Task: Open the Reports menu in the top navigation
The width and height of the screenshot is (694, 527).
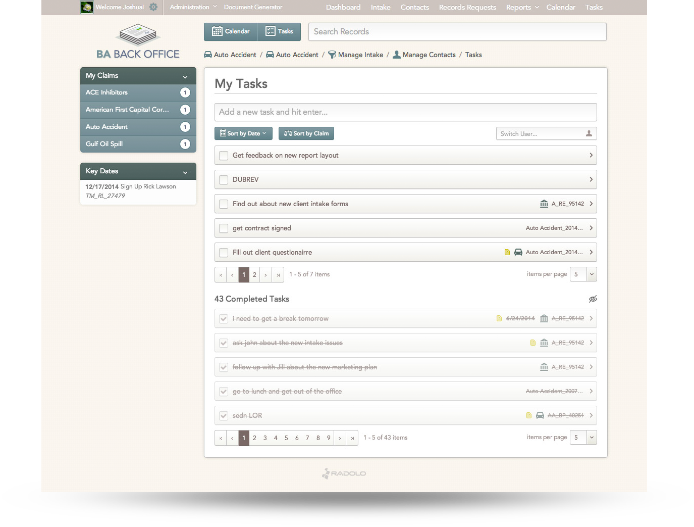Action: click(522, 7)
